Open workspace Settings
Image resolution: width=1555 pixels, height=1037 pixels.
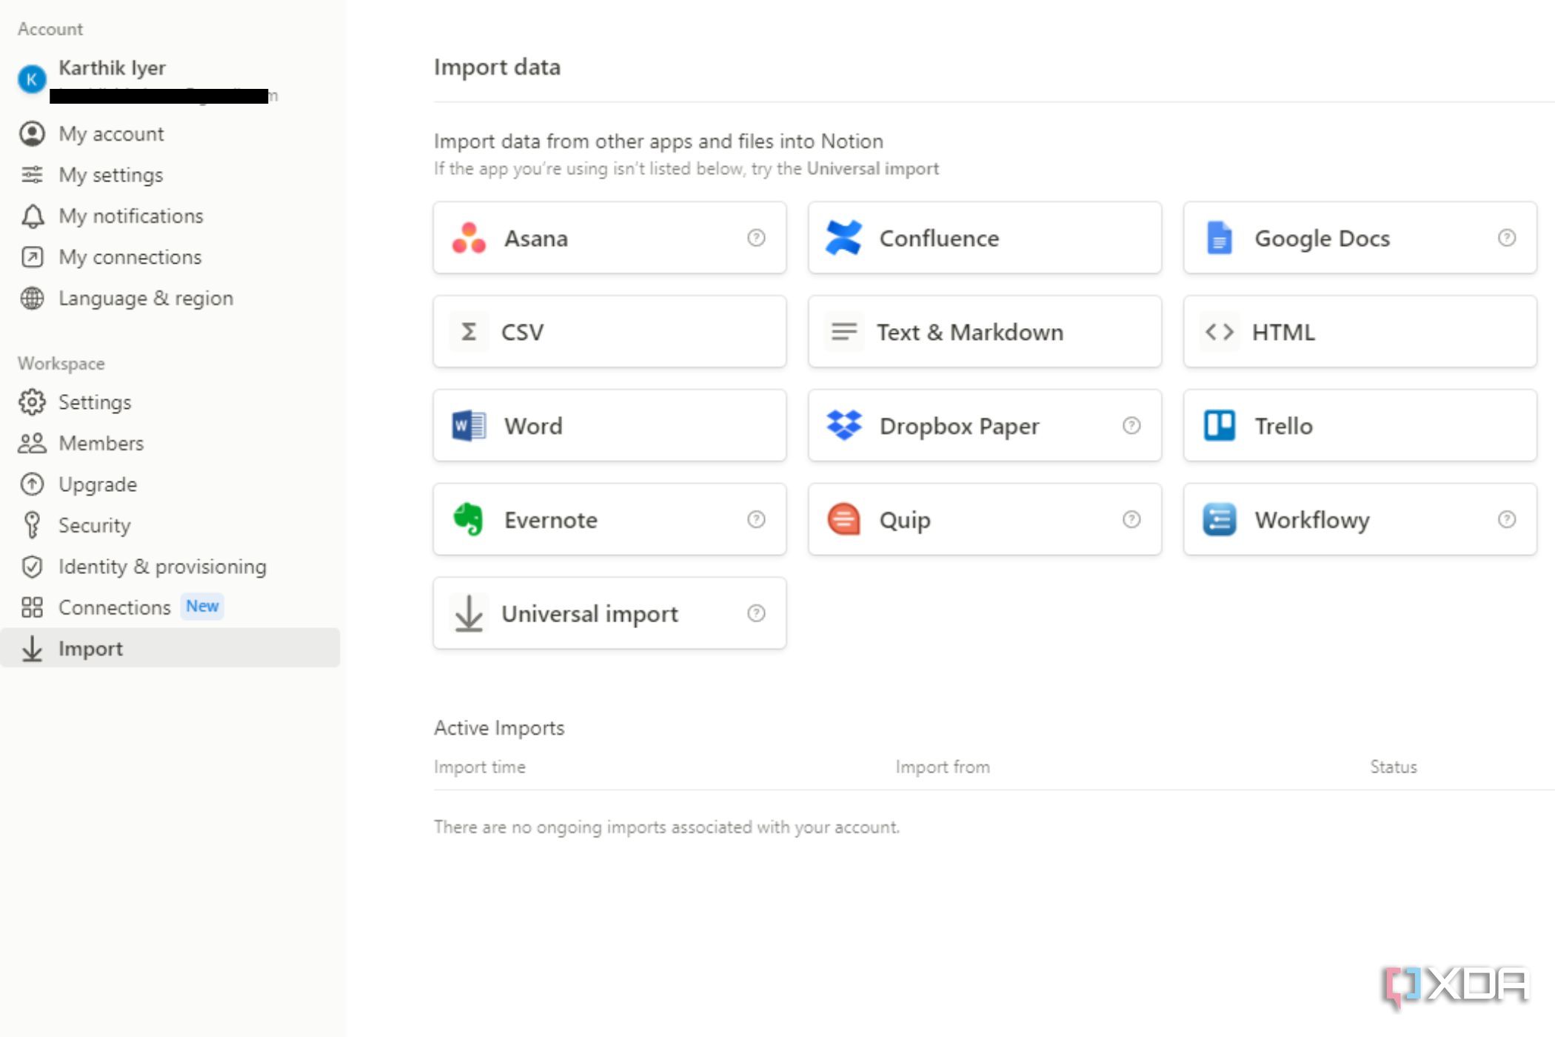170,402
